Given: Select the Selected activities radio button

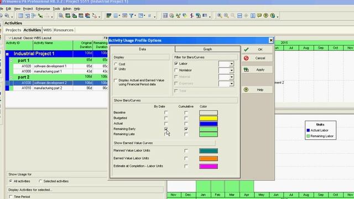Looking at the screenshot, I should [40, 181].
